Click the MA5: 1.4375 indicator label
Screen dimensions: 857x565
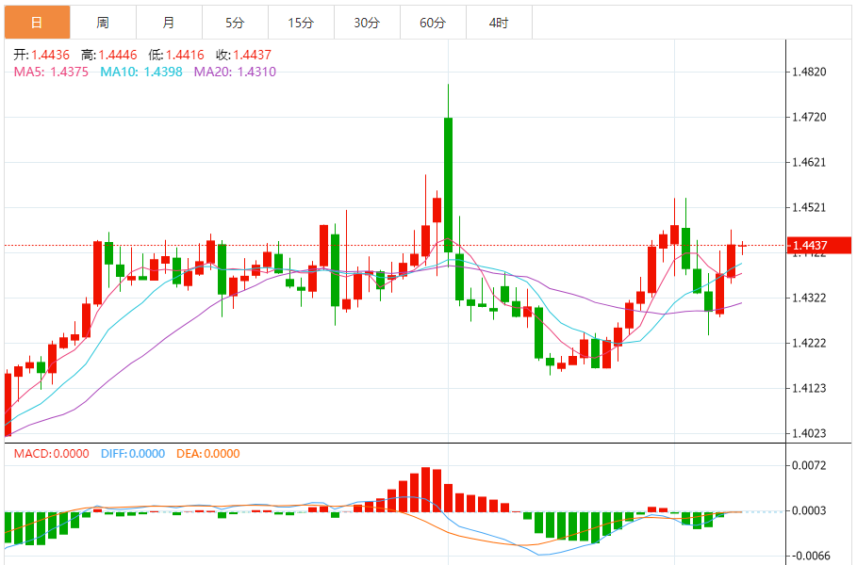point(51,73)
